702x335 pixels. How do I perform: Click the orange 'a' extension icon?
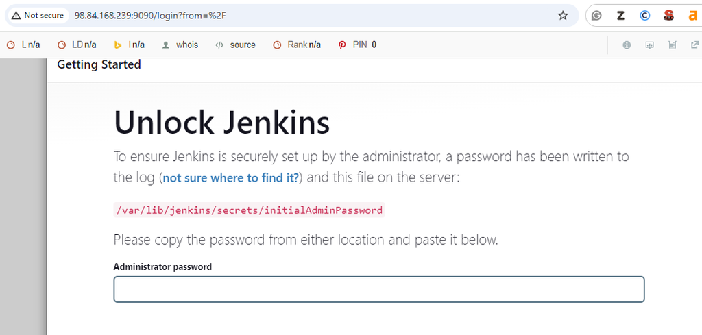tap(692, 16)
